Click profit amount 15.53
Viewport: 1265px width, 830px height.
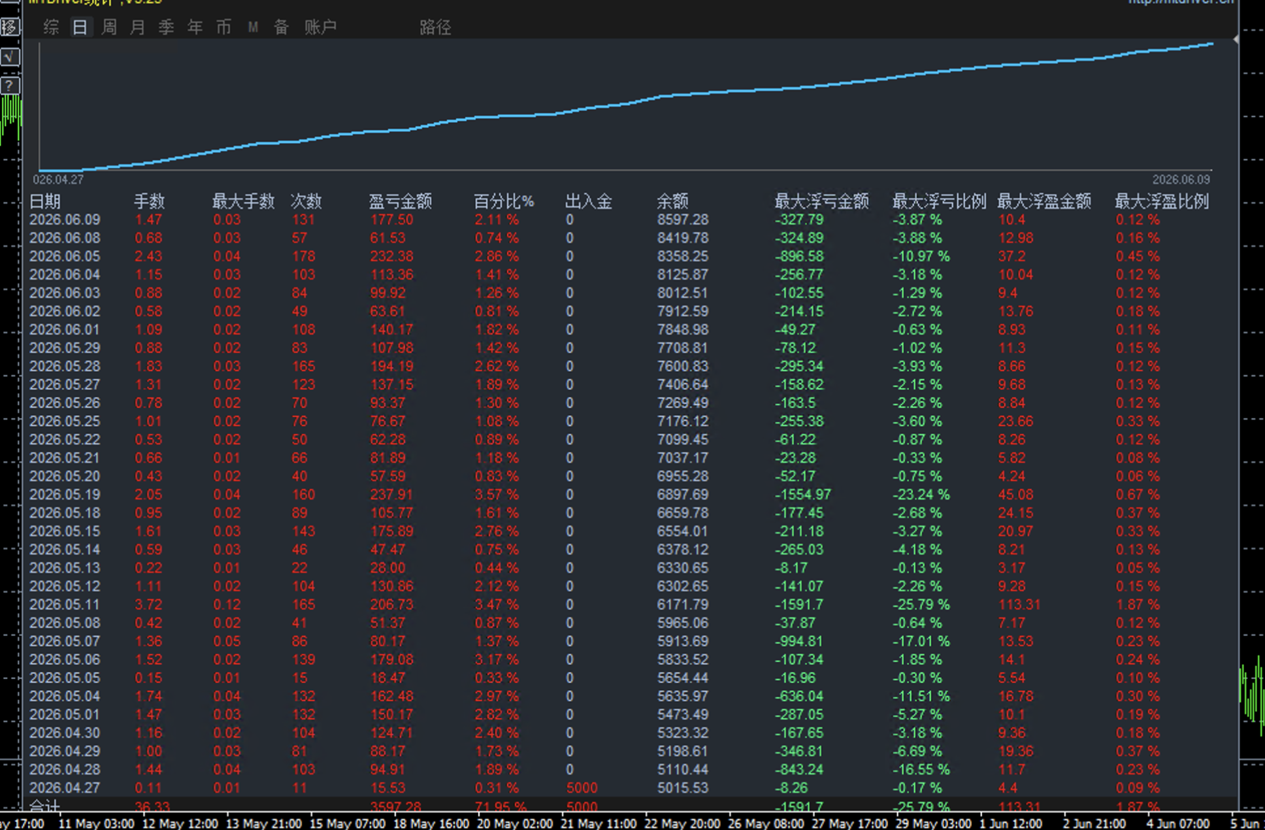coord(387,788)
